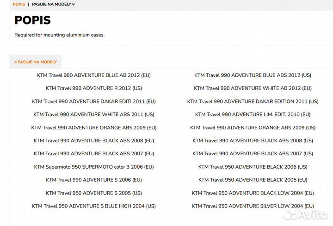Choose KTM Travel 950 ADVENTURE BLACK 2005 (EU)
Image resolution: width=333 pixels, height=226 pixels.
point(253,180)
